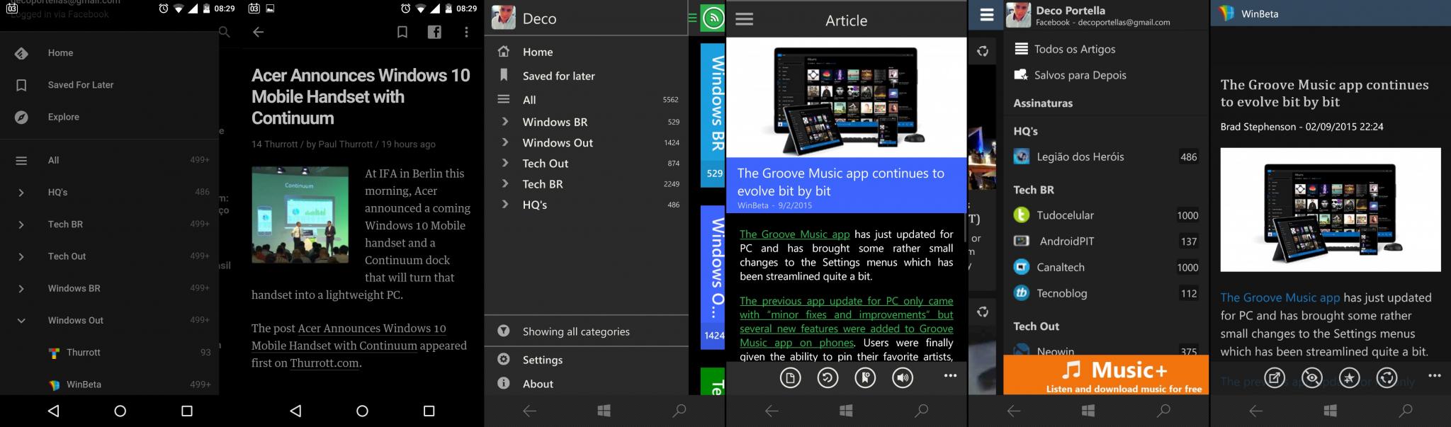The image size is (1451, 427).
Task: Tap Windows Start key under the WinBeta reader
Action: click(x=1331, y=411)
